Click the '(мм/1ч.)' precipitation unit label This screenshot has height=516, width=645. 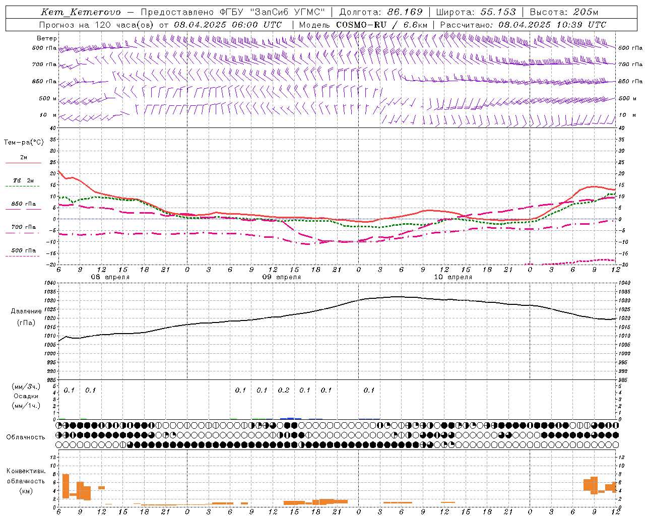click(26, 406)
